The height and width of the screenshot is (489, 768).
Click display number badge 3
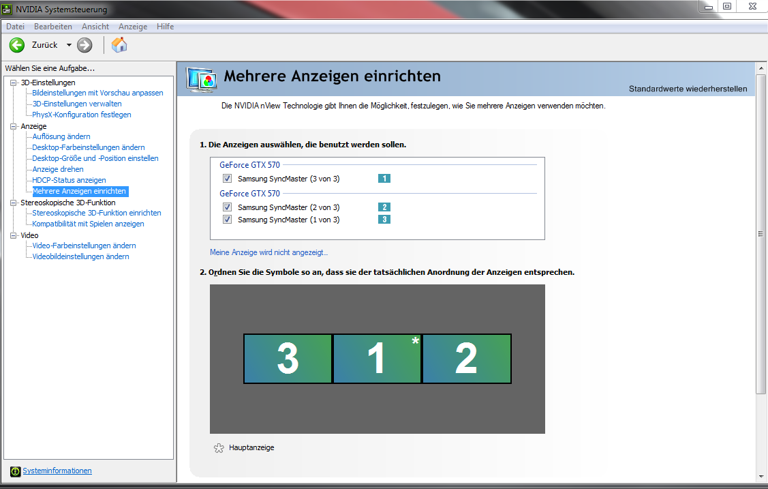coord(384,219)
